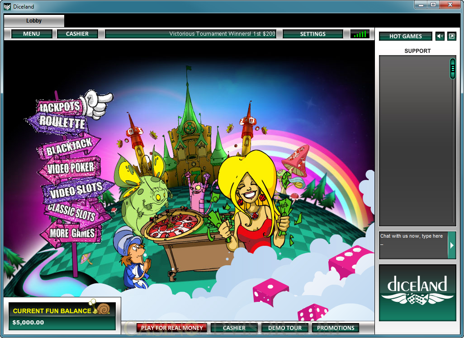Click the $5,000.00 fun balance amount

tap(28, 322)
